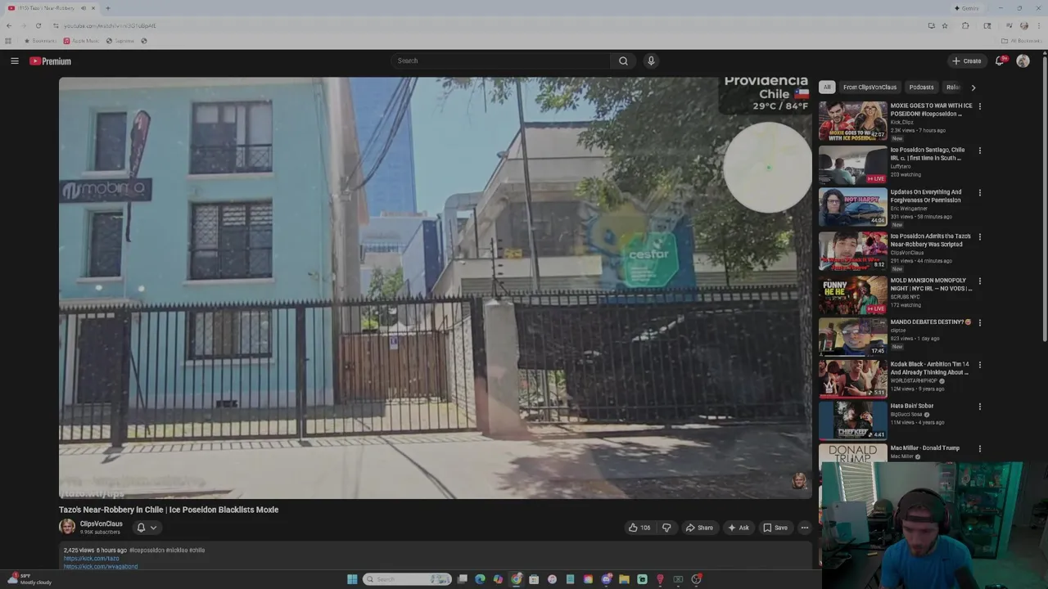
Task: Click 'Kodak Black - Ambition' video title
Action: [929, 368]
